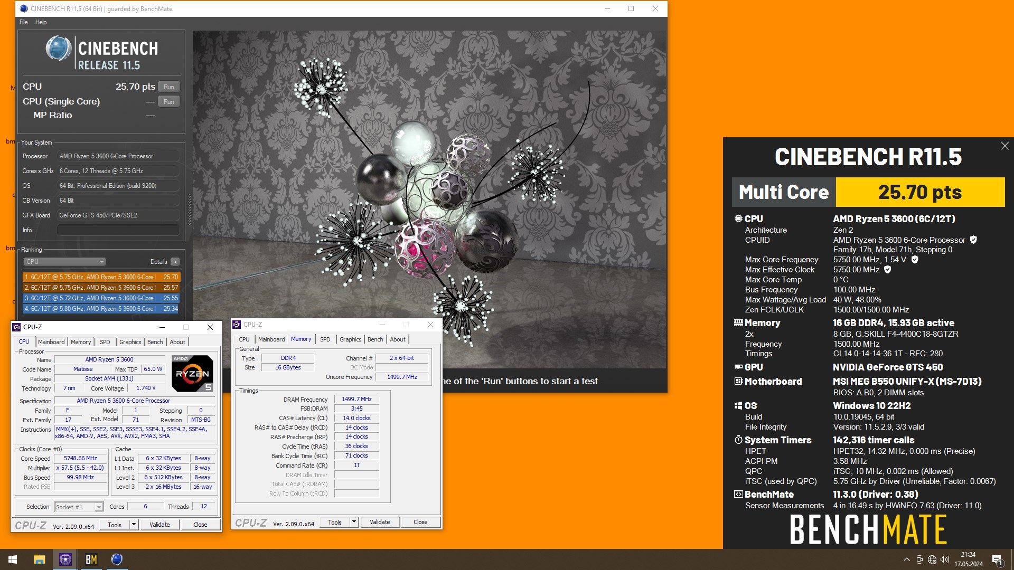The image size is (1014, 570).
Task: Click the GPU section icon in BenchMate panel
Action: point(738,367)
